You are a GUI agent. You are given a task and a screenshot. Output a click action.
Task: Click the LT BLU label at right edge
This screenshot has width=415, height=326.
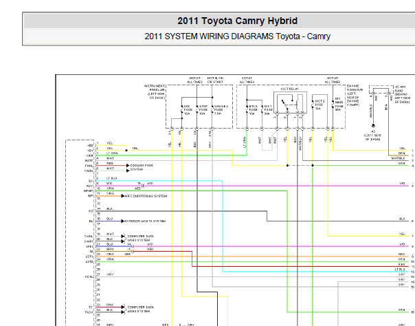pyautogui.click(x=400, y=270)
